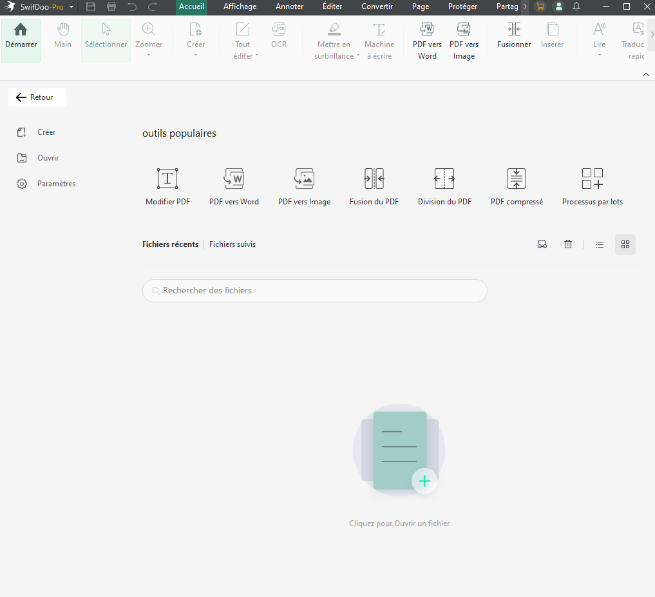Toggle the Sélectionner tool

pos(106,40)
